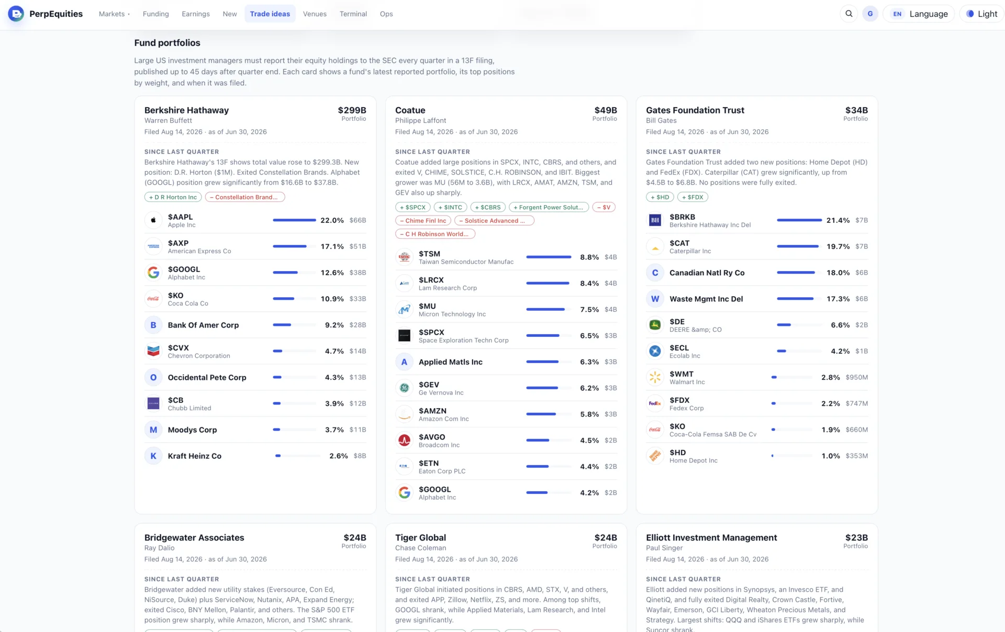The height and width of the screenshot is (632, 1005).
Task: Open the G account avatar
Action: coord(870,14)
